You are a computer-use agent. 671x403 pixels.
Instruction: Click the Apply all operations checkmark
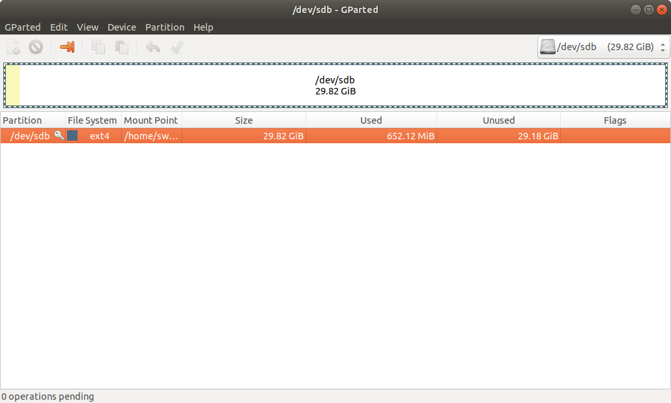177,47
